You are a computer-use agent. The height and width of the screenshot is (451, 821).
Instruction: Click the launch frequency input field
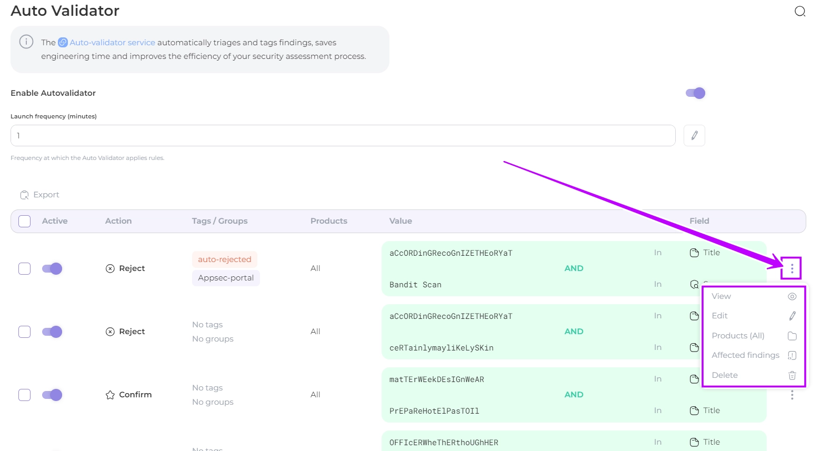(x=343, y=135)
